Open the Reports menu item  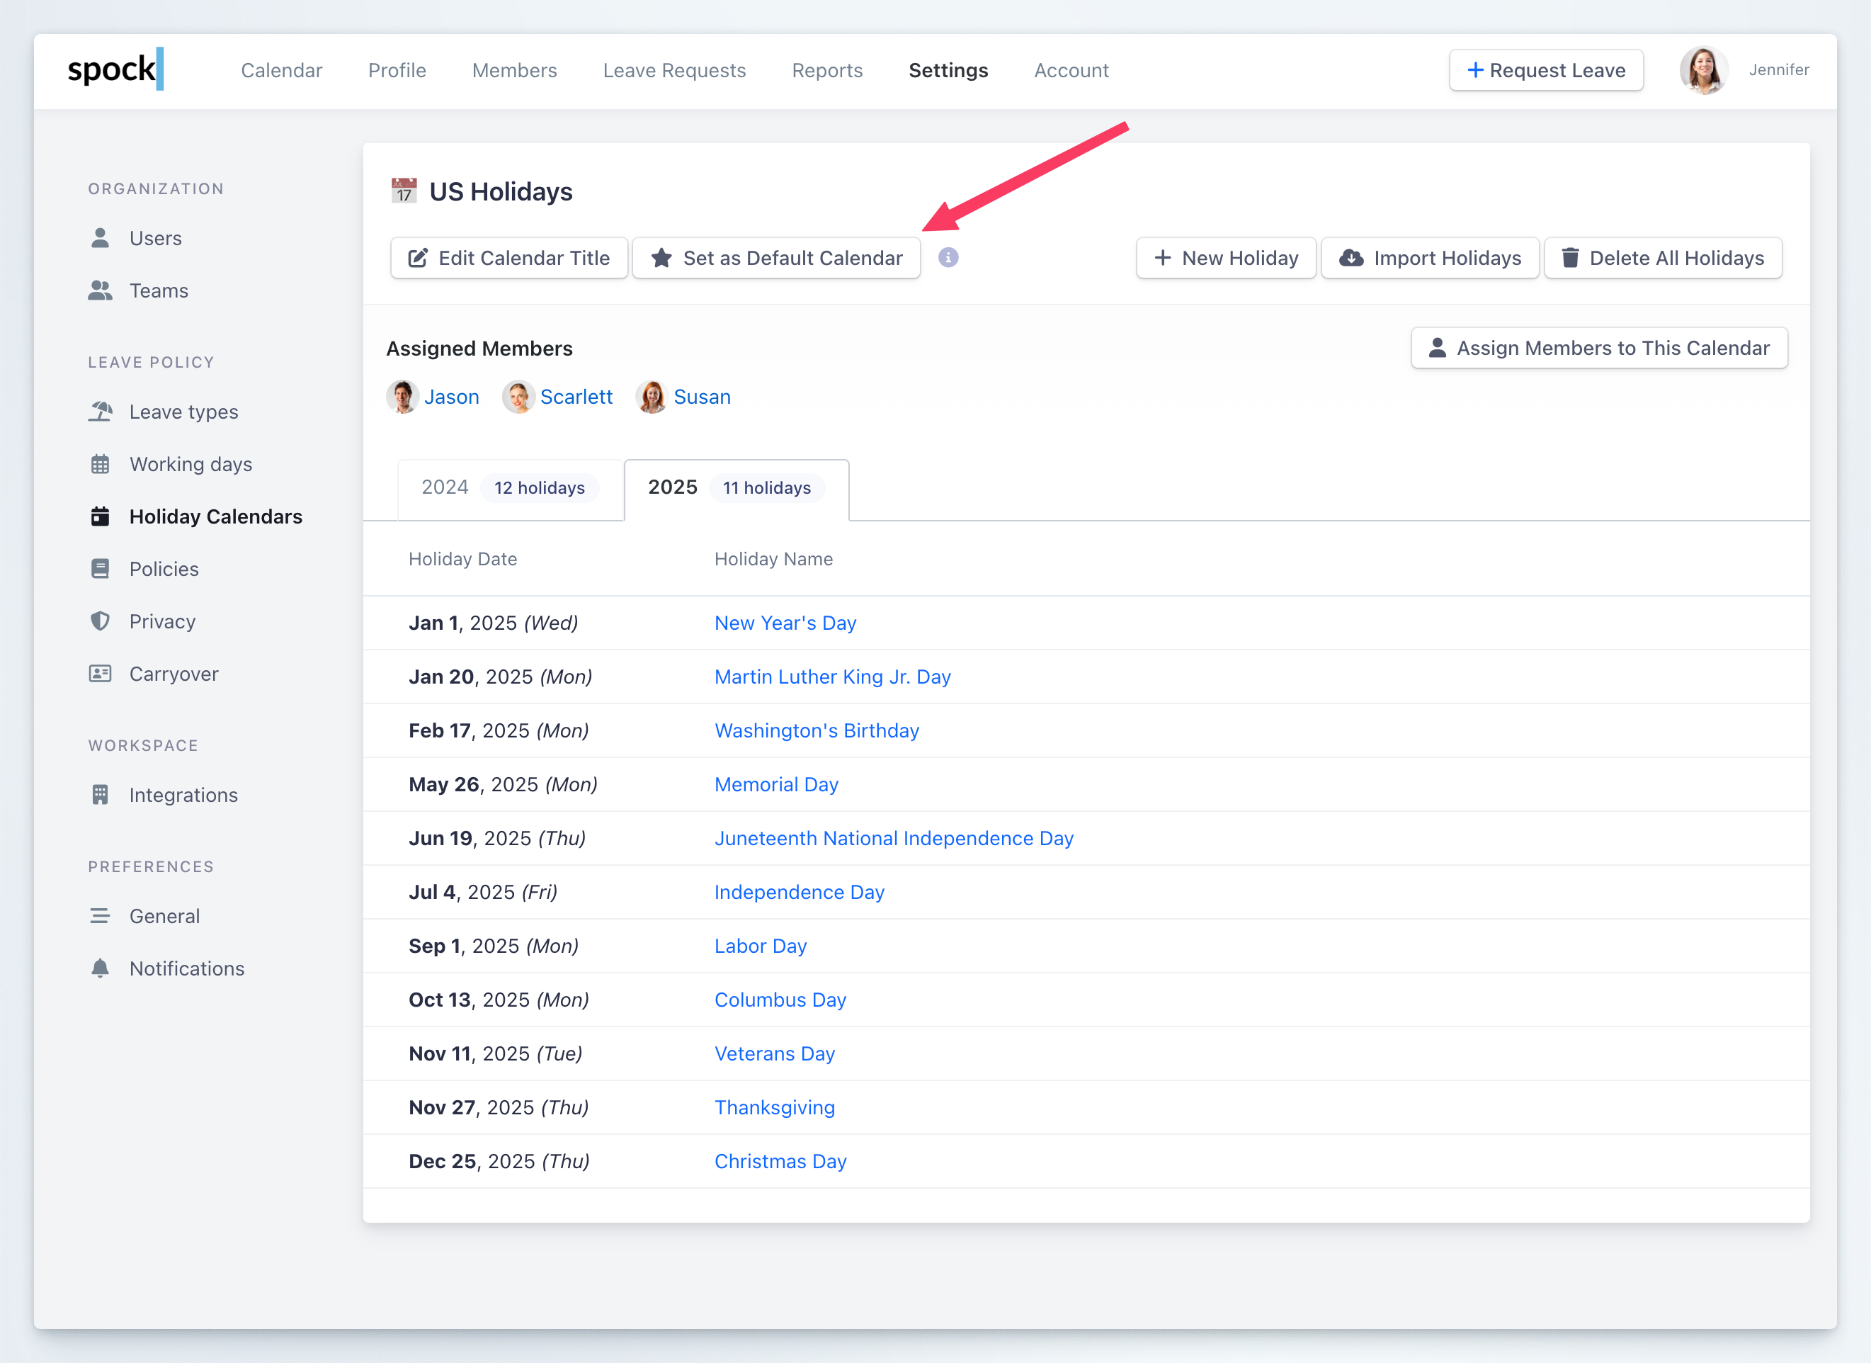826,71
